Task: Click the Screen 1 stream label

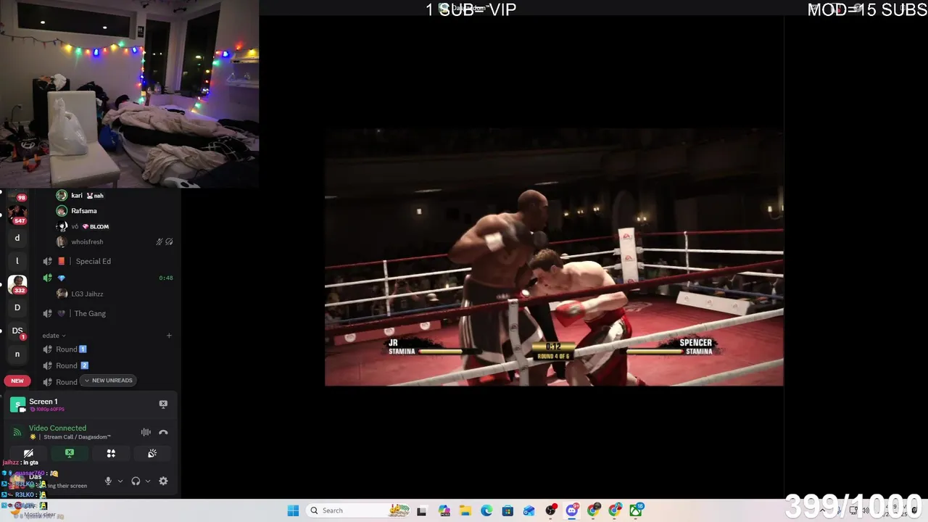Action: pyautogui.click(x=43, y=402)
